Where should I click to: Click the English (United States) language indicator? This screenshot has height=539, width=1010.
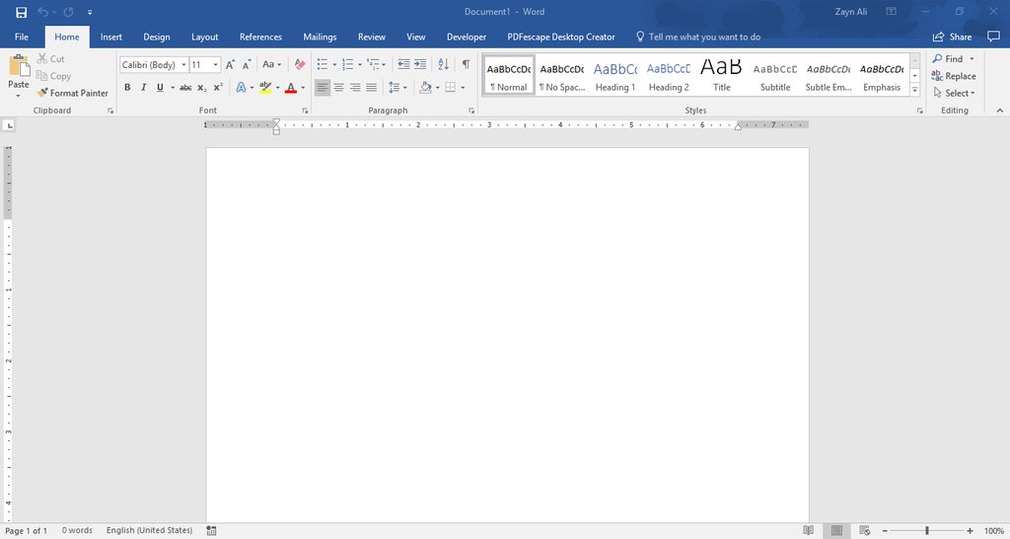click(x=150, y=530)
